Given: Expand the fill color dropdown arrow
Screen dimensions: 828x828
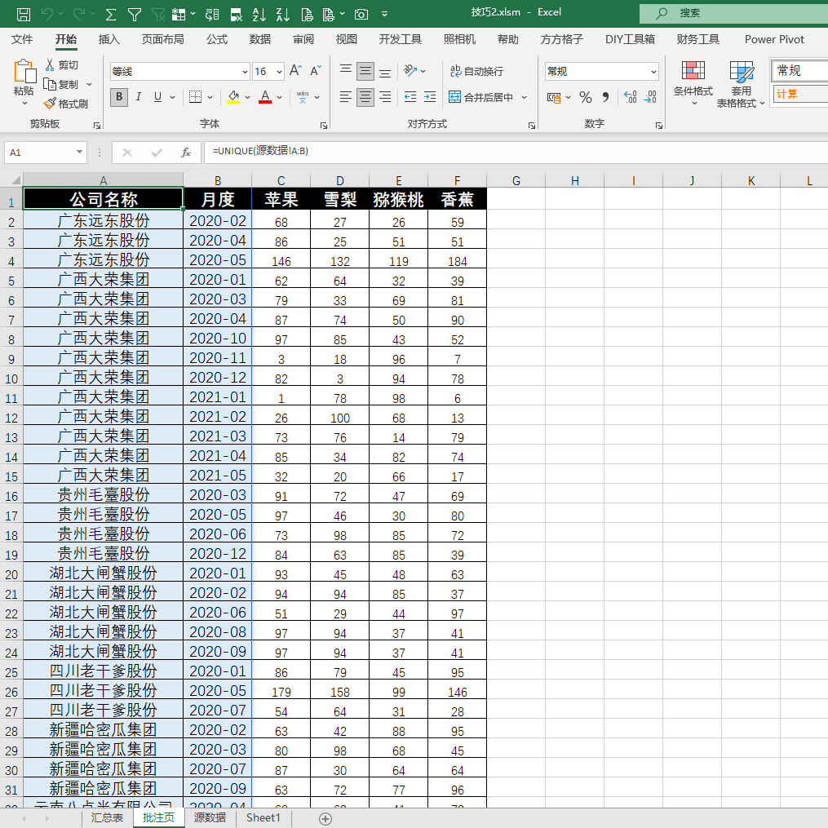Looking at the screenshot, I should (247, 97).
